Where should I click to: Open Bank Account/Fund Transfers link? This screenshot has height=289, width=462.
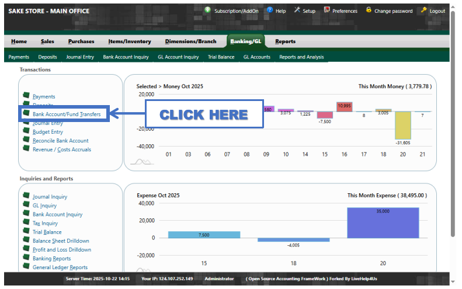pos(67,114)
